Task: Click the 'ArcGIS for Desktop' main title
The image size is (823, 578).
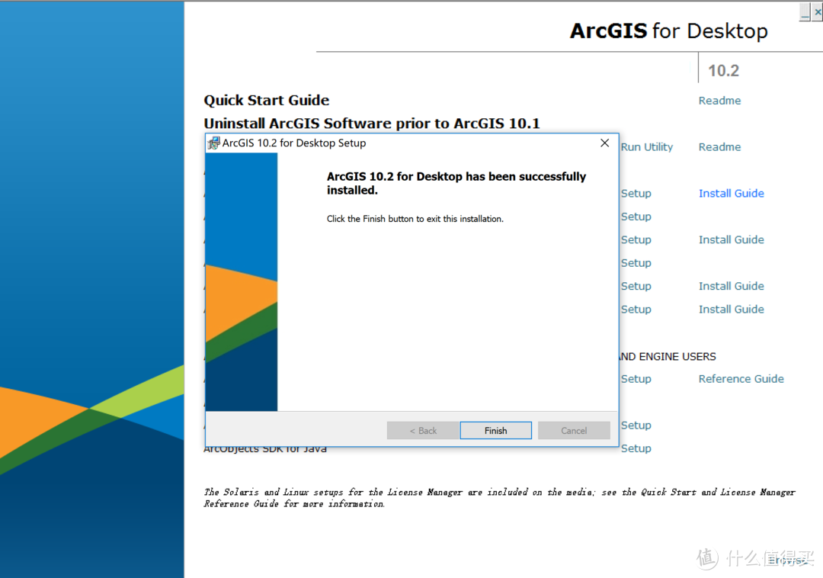Action: [669, 31]
